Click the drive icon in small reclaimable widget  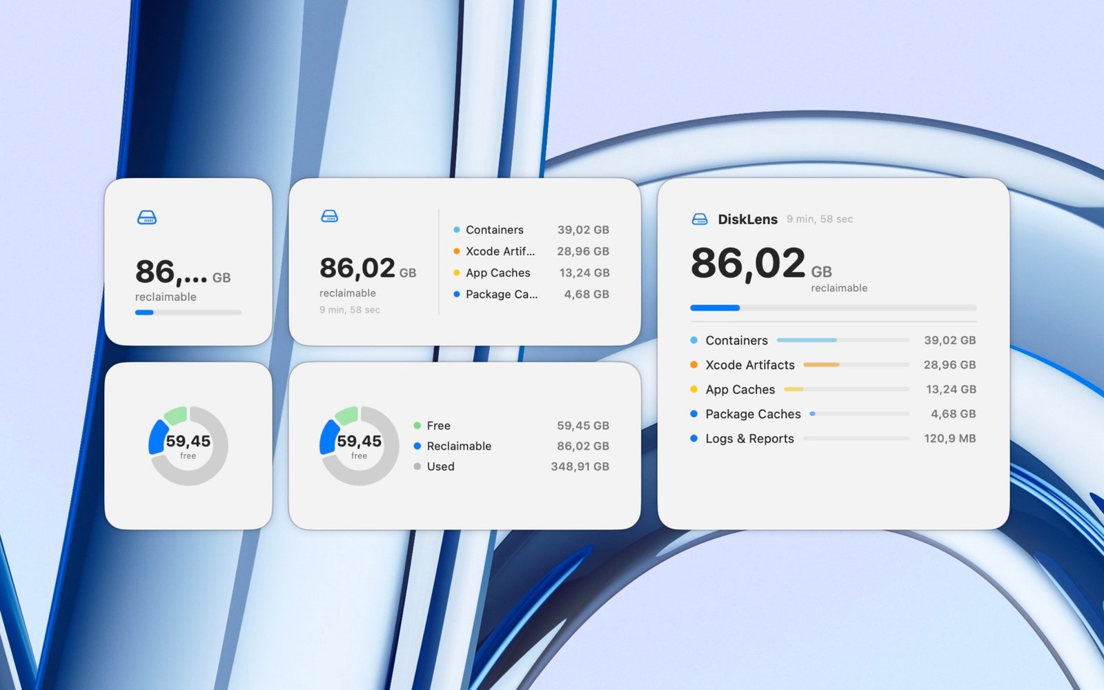coord(147,218)
